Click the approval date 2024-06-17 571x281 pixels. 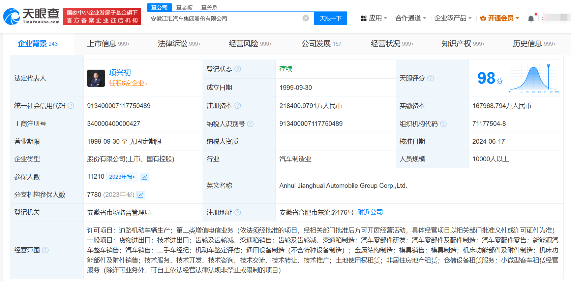coord(488,142)
